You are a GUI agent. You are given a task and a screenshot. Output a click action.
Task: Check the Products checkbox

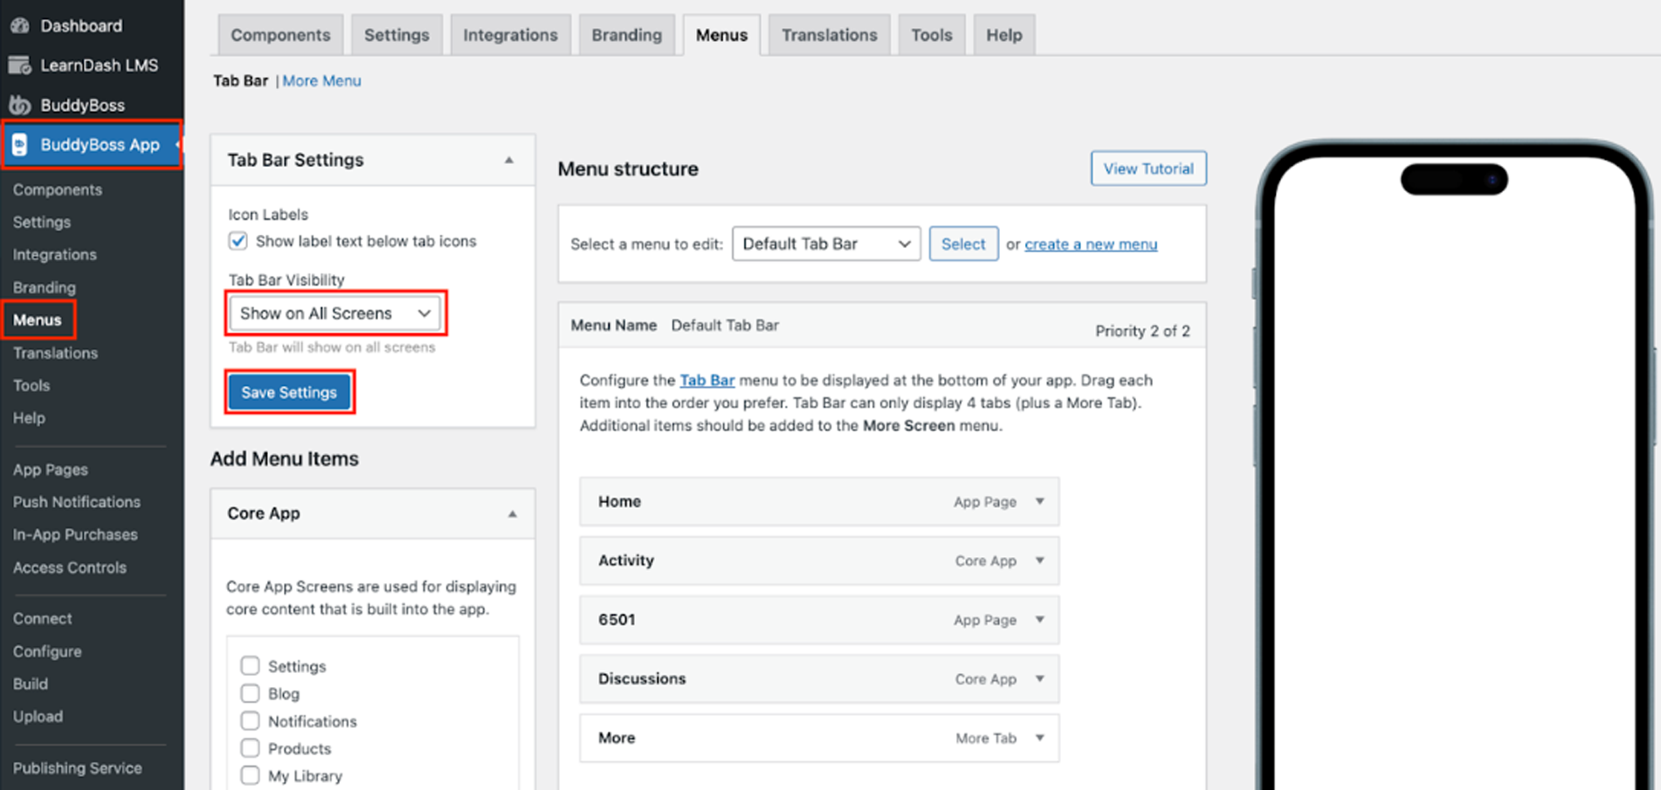[x=250, y=748]
